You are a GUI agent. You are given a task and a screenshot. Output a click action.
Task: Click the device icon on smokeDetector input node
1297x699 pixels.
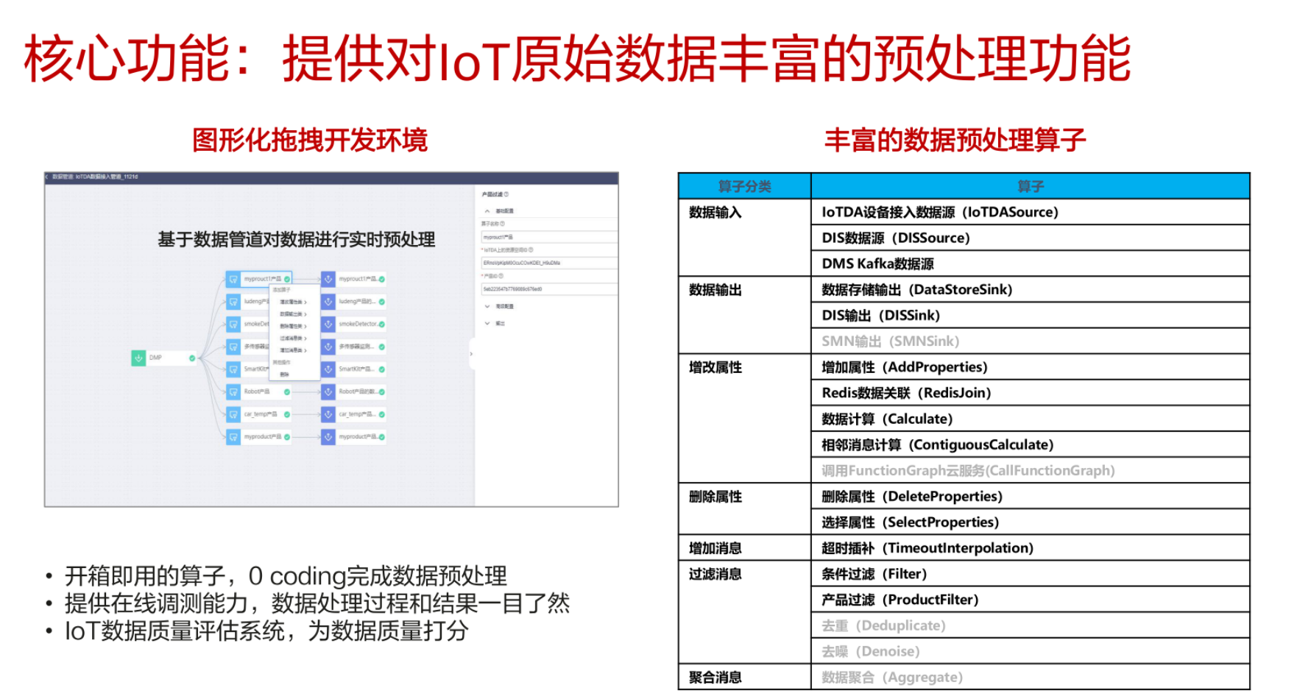(x=233, y=325)
